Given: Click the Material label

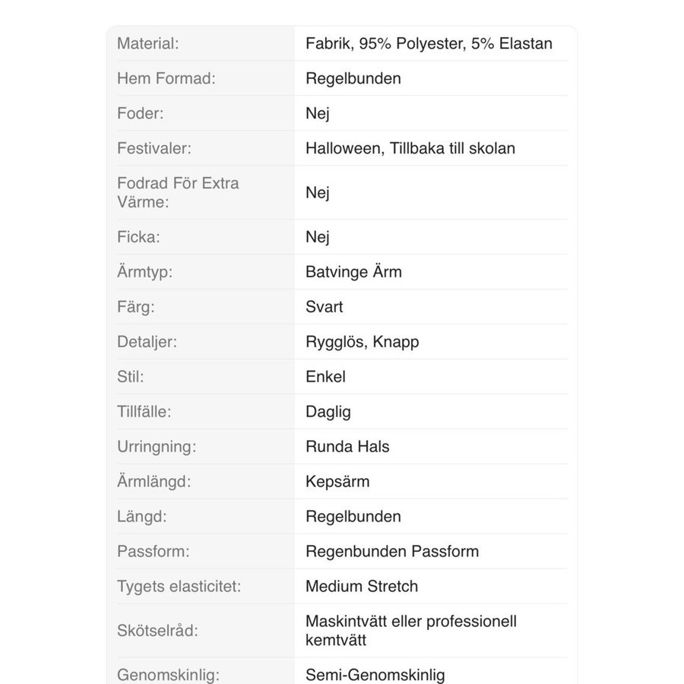Looking at the screenshot, I should 148,43.
